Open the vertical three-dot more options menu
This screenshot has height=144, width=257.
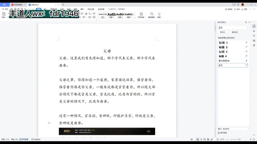pyautogui.click(x=250, y=9)
